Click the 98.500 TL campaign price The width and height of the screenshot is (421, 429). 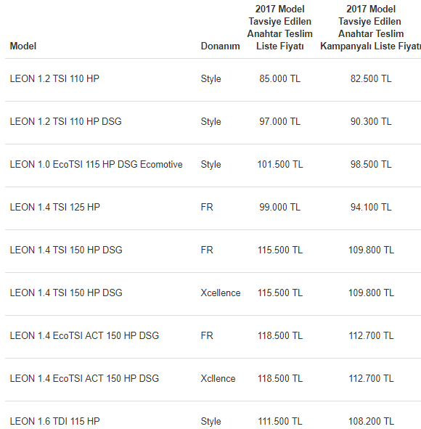[371, 165]
